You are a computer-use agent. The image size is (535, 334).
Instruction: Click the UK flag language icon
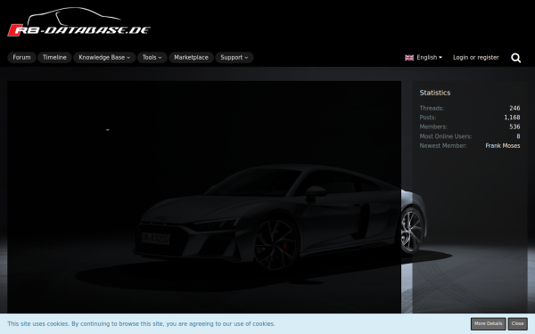coord(409,58)
